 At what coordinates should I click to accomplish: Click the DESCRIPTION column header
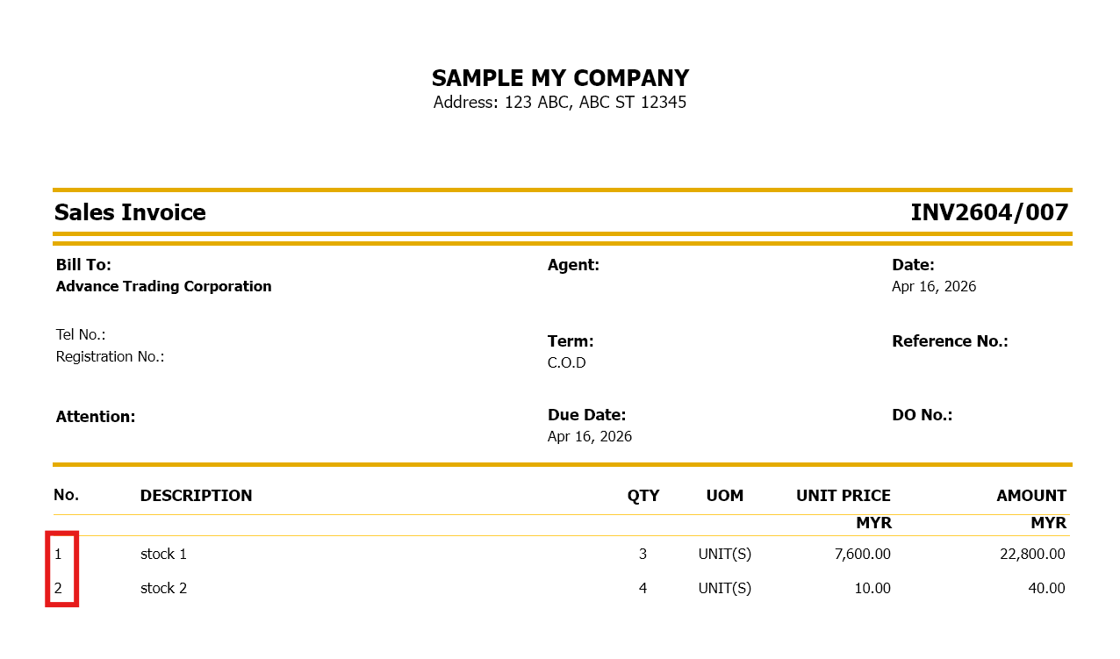[x=196, y=496]
